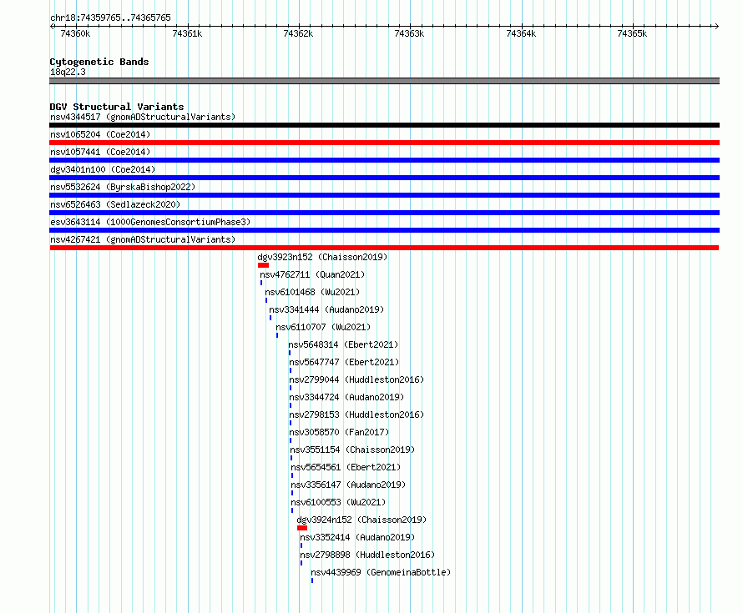The height and width of the screenshot is (613, 743).
Task: Click the DGV Structural Variants track title
Action: [x=117, y=107]
